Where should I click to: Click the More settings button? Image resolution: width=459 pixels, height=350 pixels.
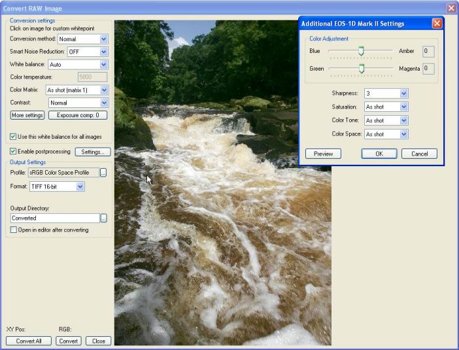(27, 115)
